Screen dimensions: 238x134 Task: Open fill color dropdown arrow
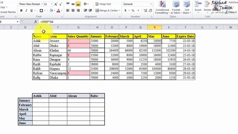click(54, 10)
